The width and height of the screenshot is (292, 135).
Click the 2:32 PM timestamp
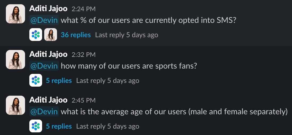click(84, 54)
